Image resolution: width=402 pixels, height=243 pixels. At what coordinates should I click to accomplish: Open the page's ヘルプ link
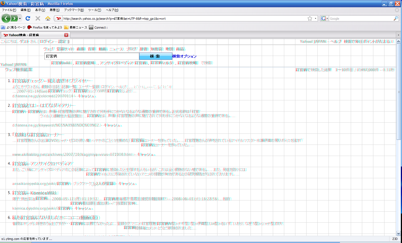[x=336, y=41]
